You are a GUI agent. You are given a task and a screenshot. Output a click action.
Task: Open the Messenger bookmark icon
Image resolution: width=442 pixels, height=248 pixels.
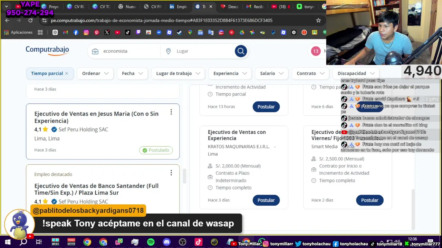click(159, 32)
